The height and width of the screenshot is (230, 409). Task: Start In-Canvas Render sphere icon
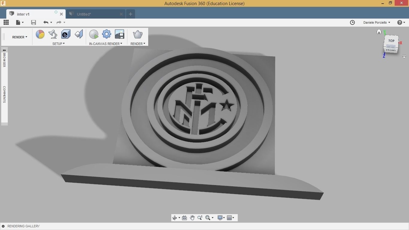tap(94, 34)
